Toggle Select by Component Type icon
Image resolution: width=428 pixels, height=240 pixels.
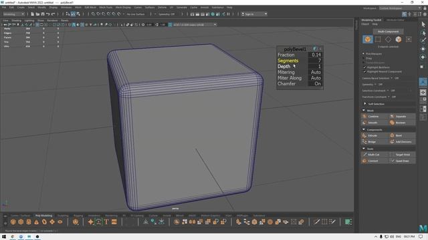[78, 14]
